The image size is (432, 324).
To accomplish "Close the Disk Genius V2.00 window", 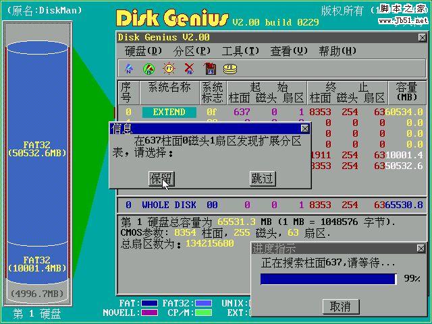I will tap(421, 38).
